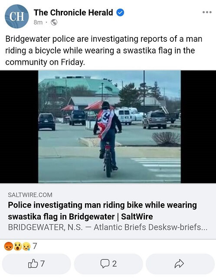Click the sad reaction emoji
The height and width of the screenshot is (278, 216).
(26, 246)
